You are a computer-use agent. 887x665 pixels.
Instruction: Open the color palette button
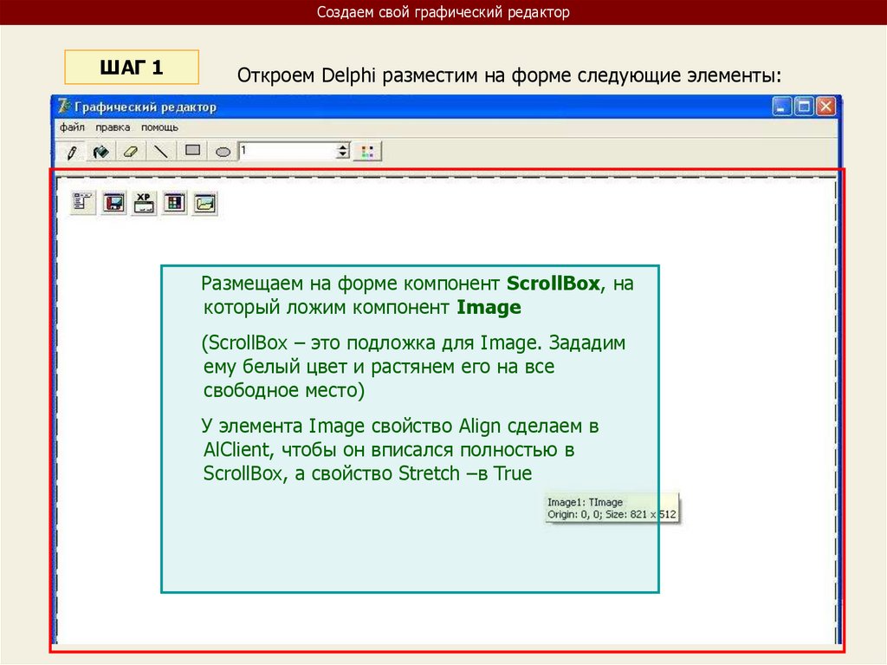pyautogui.click(x=367, y=152)
